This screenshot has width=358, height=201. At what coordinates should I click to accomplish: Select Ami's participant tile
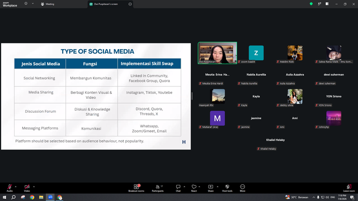295,118
